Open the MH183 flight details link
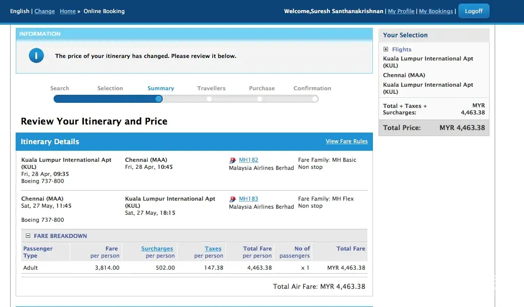The height and width of the screenshot is (307, 524). (248, 199)
